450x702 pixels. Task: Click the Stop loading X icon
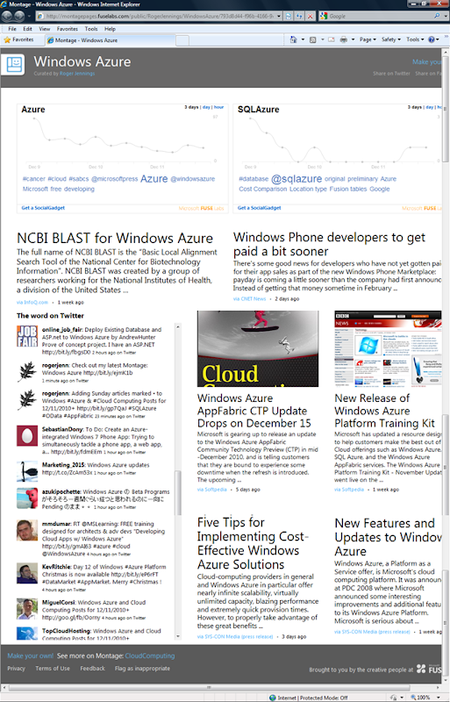tap(310, 16)
